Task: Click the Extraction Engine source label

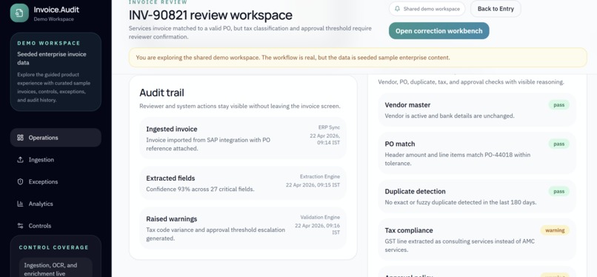Action: click(320, 176)
